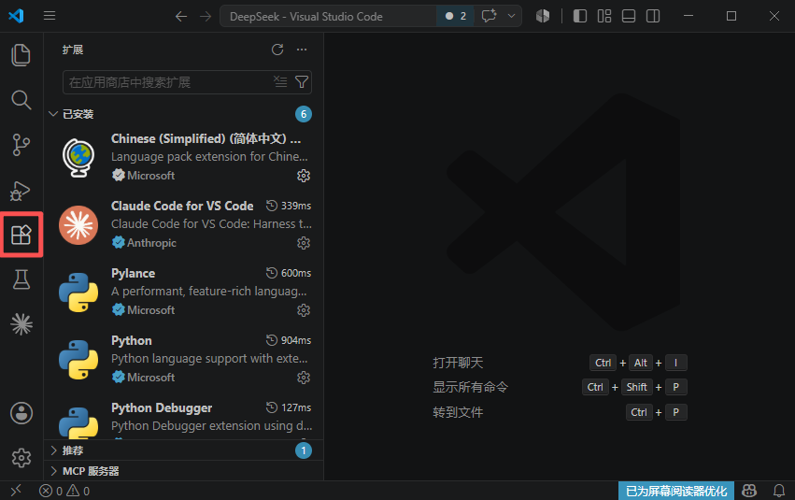Open the hamburger application menu
795x500 pixels.
pyautogui.click(x=50, y=16)
